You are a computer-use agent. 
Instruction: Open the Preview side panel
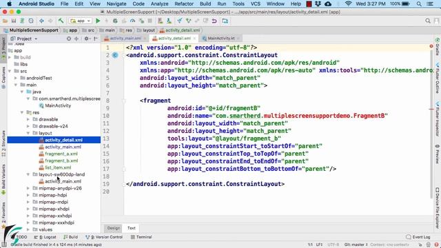[x=438, y=154]
